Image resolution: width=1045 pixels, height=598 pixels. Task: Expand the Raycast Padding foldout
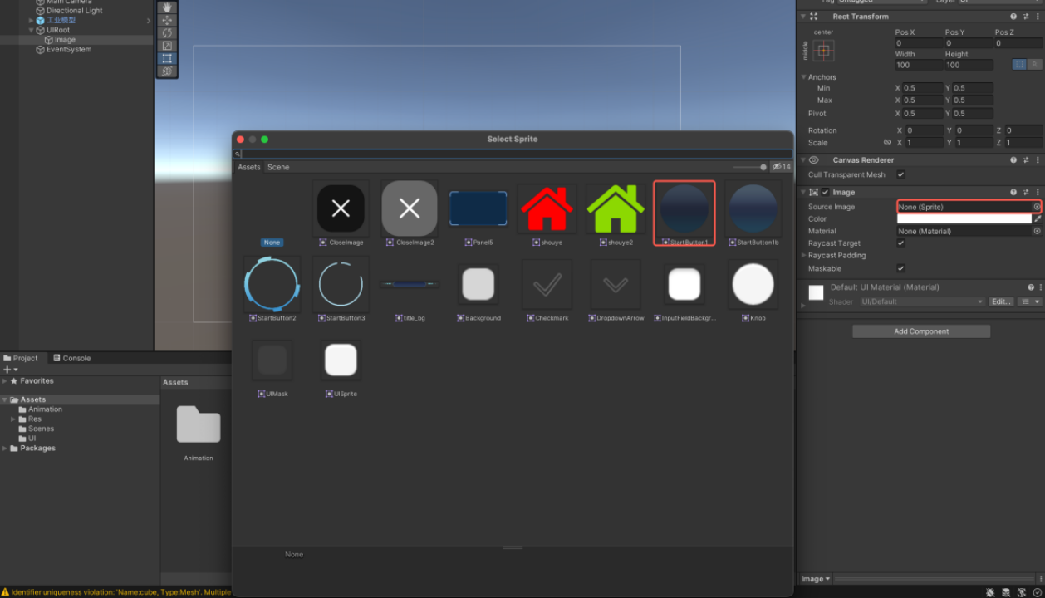(803, 256)
